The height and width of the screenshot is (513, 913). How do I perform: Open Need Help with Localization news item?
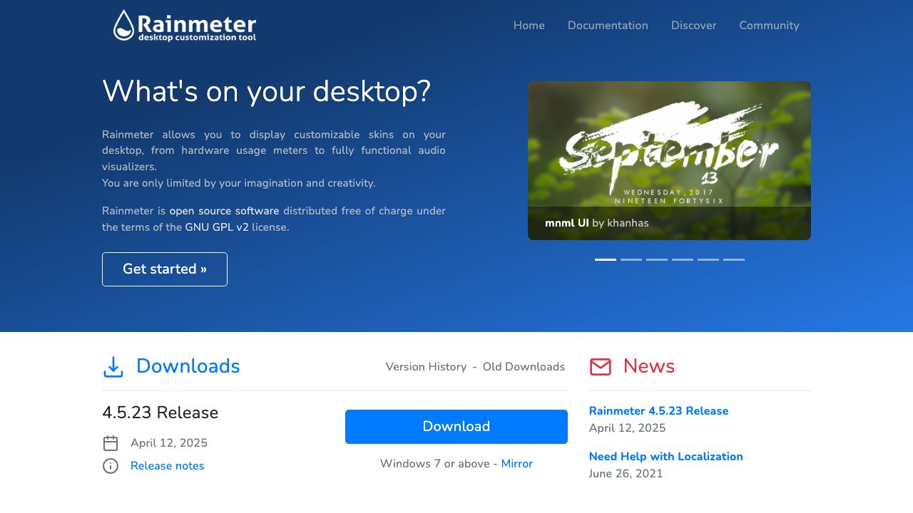pos(666,457)
